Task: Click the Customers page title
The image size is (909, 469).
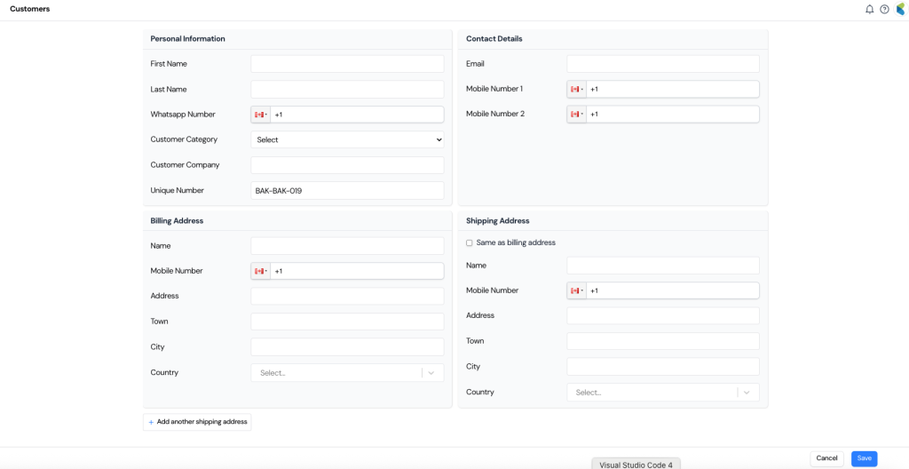Action: [x=30, y=9]
